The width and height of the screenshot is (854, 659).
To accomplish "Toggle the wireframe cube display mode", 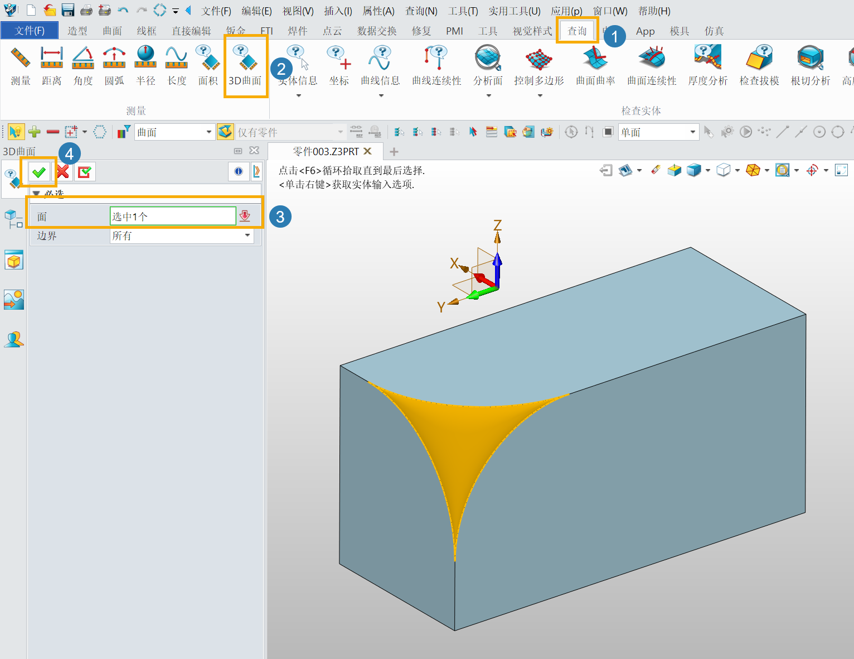I will click(x=723, y=170).
